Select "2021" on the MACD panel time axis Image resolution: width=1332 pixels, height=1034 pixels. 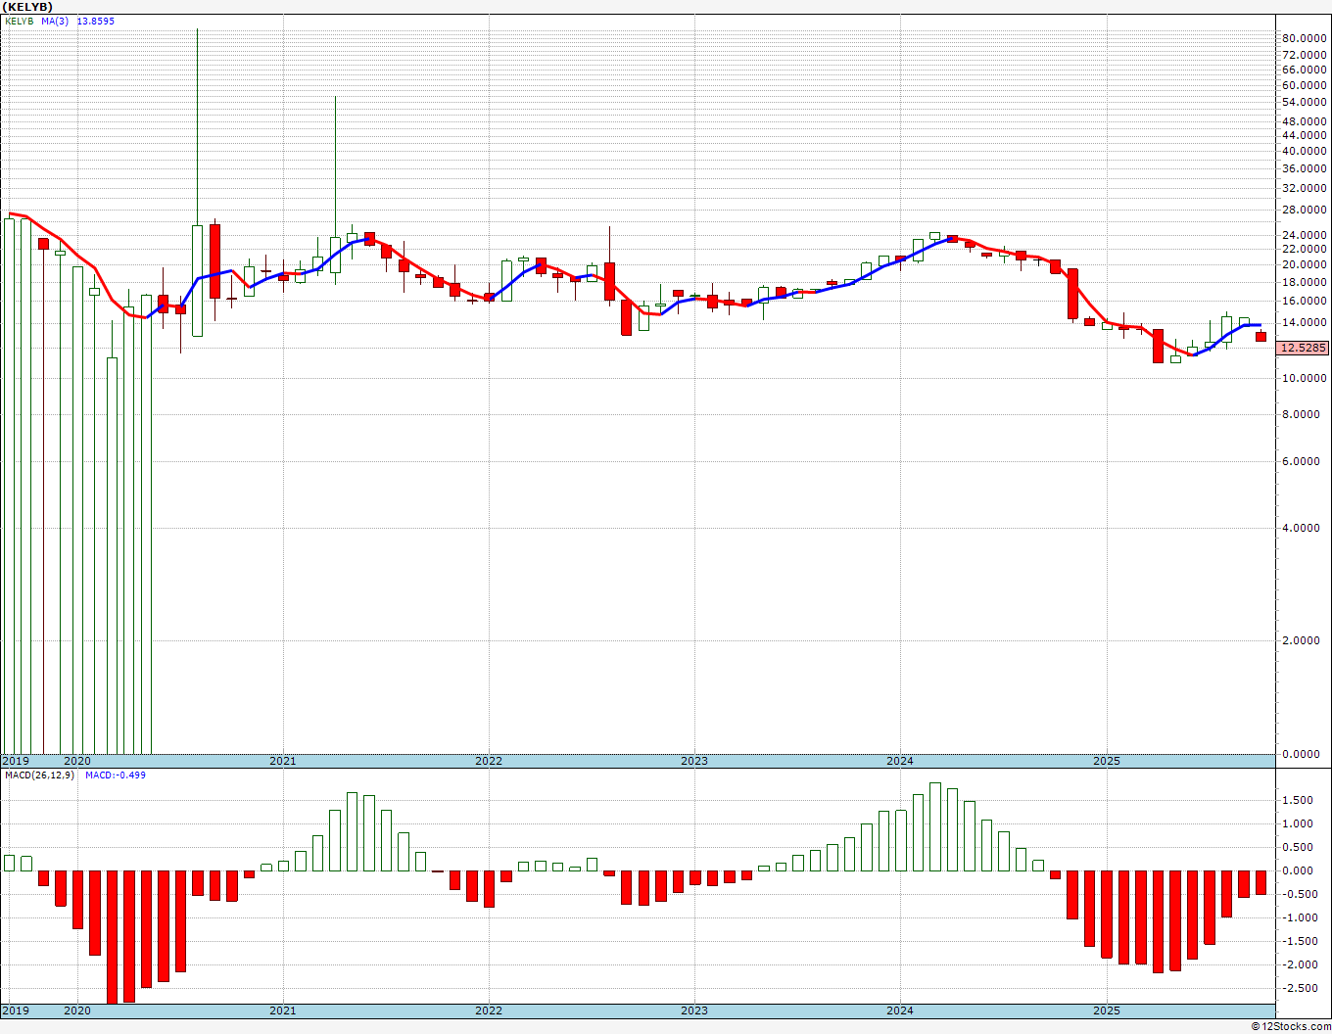click(x=283, y=1010)
